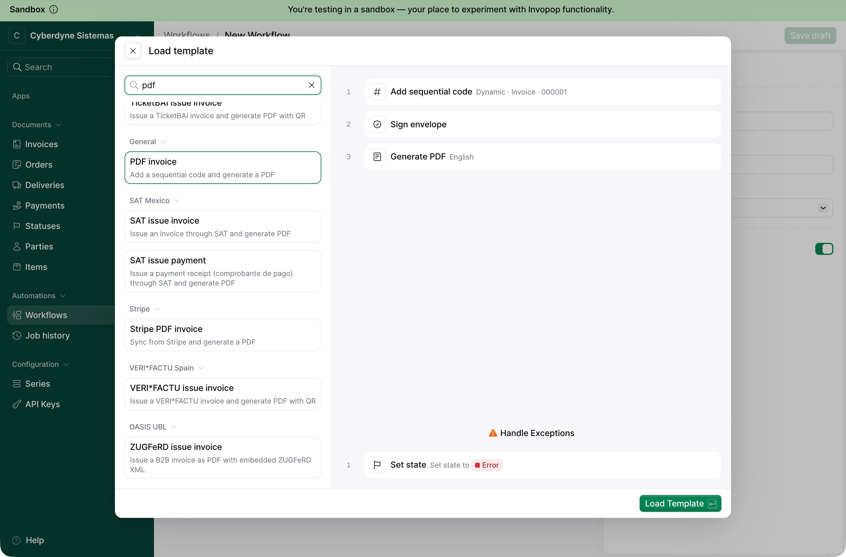Go to the API Keys page
The width and height of the screenshot is (846, 557).
[43, 404]
